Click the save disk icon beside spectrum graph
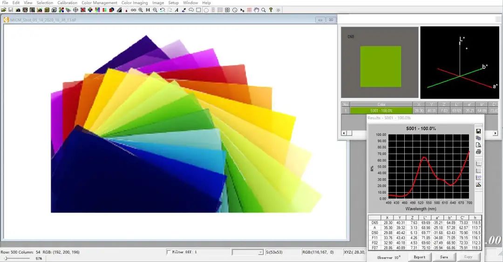Image resolution: width=503 pixels, height=262 pixels. [x=478, y=131]
